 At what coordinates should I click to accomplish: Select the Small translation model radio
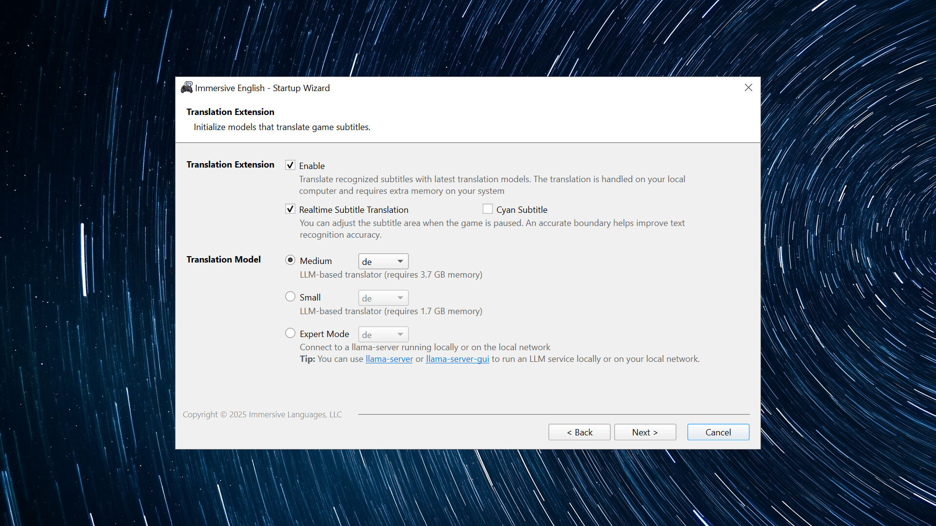coord(290,297)
